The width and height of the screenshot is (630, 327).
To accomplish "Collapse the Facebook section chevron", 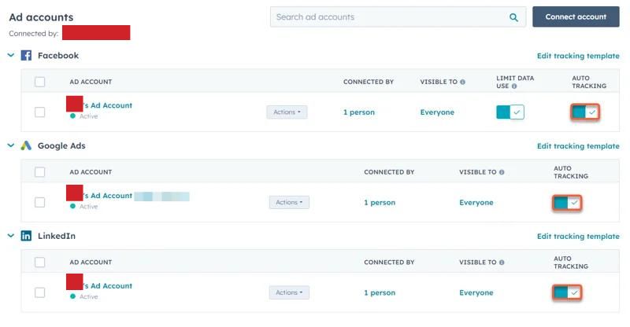I will click(11, 55).
